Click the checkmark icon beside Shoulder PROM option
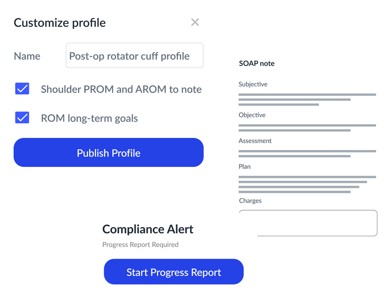 point(21,89)
